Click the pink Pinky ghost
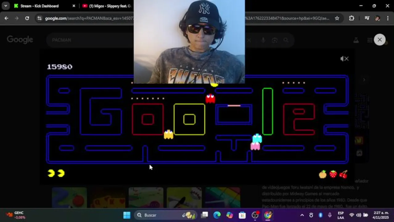The width and height of the screenshot is (394, 222). click(x=255, y=146)
